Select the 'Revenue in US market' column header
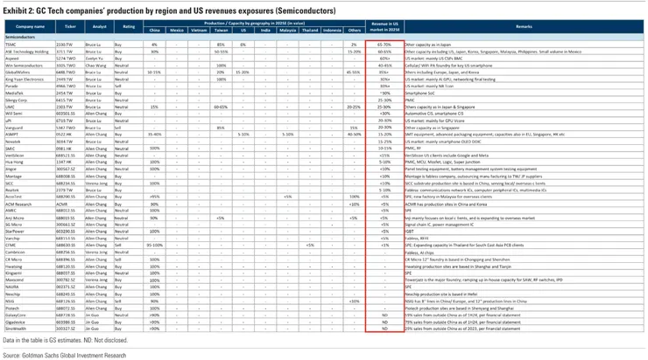 (384, 26)
